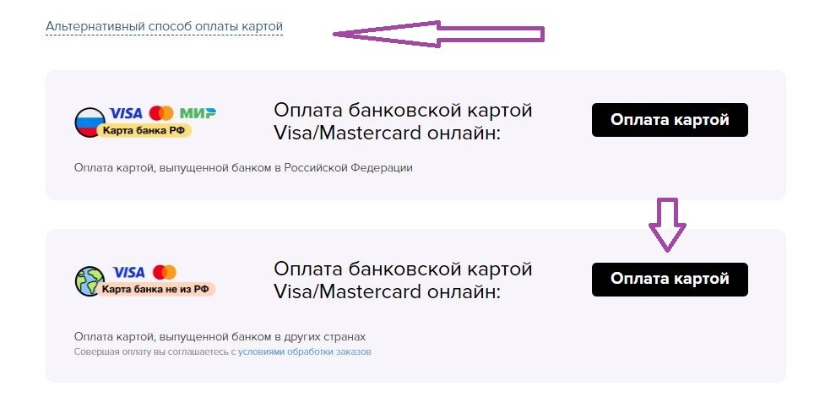Click the 'Оплата картой, выпущенной банком в других странах' text
Image resolution: width=825 pixels, height=419 pixels.
tap(220, 337)
